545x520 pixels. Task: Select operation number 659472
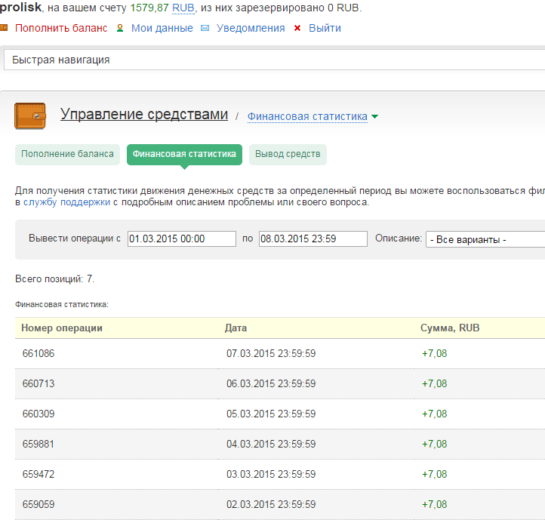click(x=38, y=475)
